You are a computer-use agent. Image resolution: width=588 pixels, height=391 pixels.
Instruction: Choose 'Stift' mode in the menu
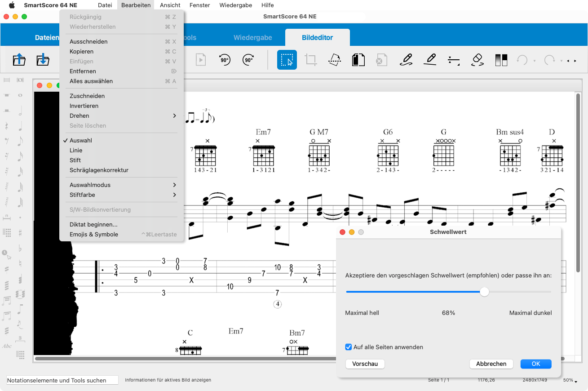75,160
